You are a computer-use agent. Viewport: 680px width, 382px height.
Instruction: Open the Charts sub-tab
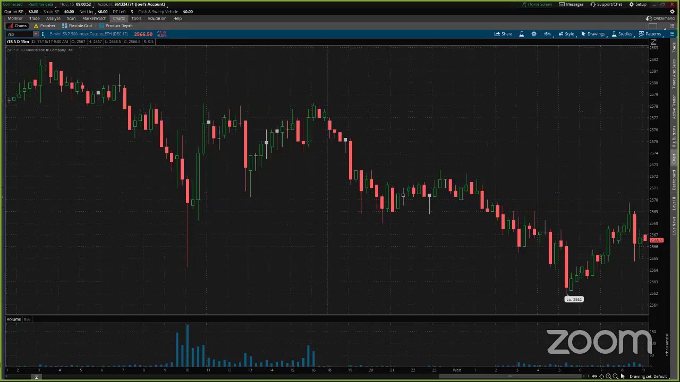[18, 26]
